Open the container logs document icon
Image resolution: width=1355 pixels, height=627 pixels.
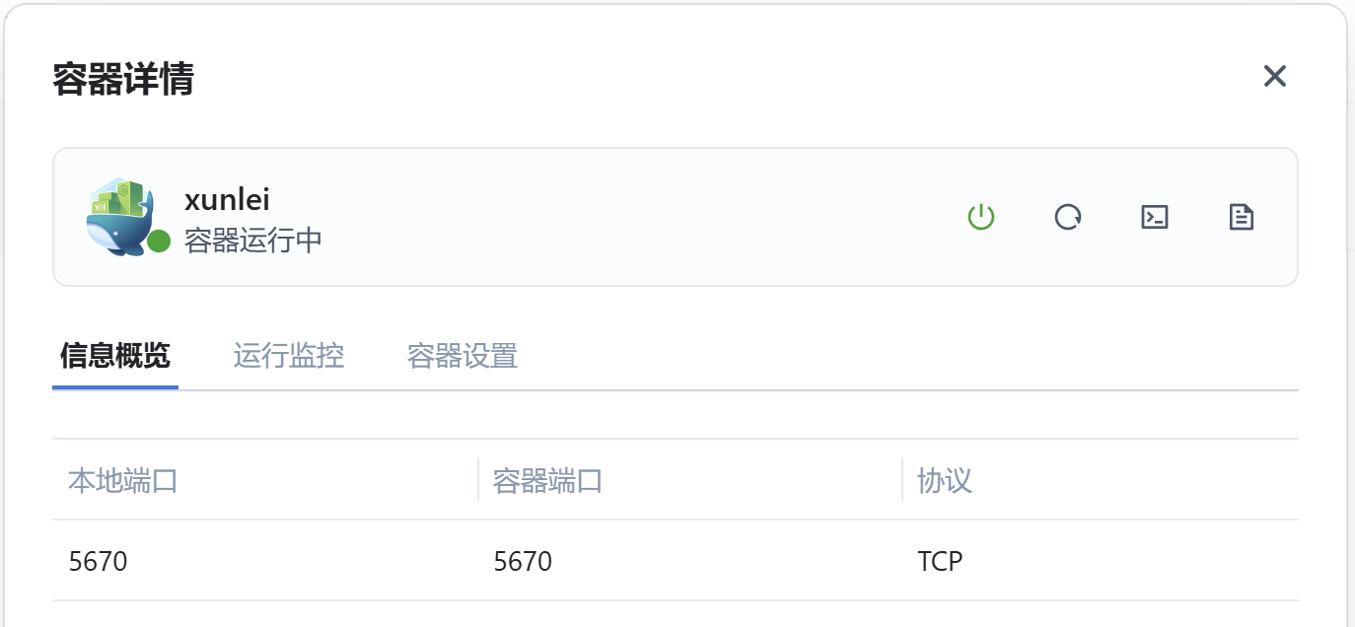click(x=1241, y=217)
